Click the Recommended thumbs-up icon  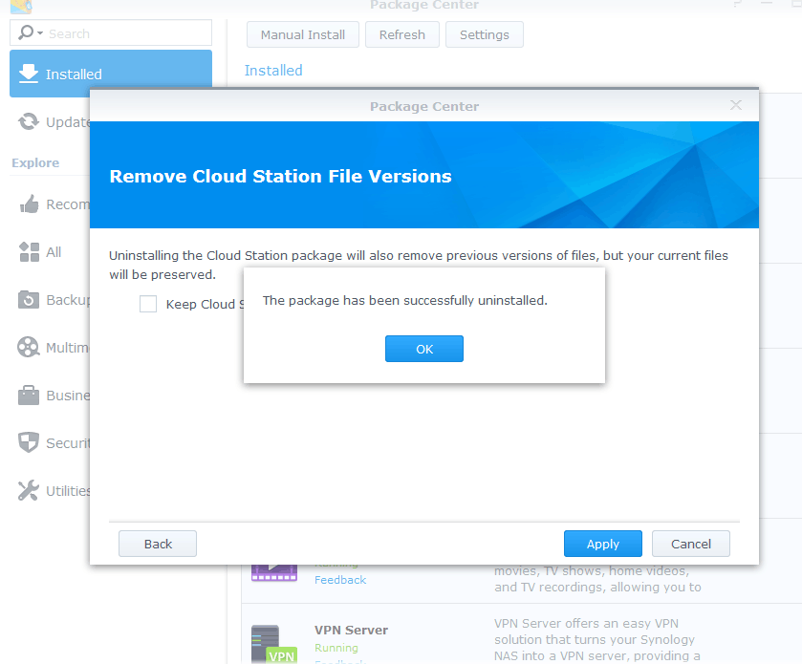tap(29, 203)
